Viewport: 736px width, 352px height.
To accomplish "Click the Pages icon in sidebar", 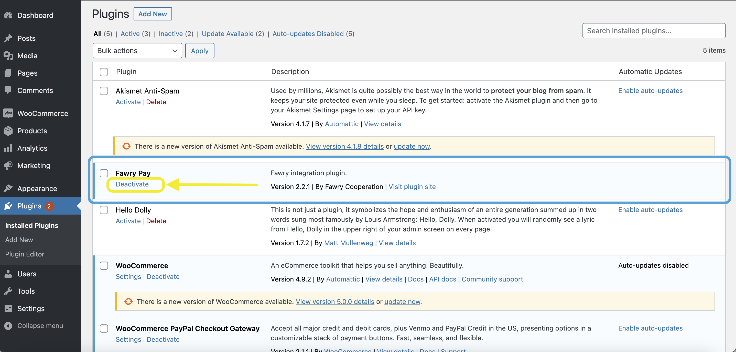I will pyautogui.click(x=8, y=73).
